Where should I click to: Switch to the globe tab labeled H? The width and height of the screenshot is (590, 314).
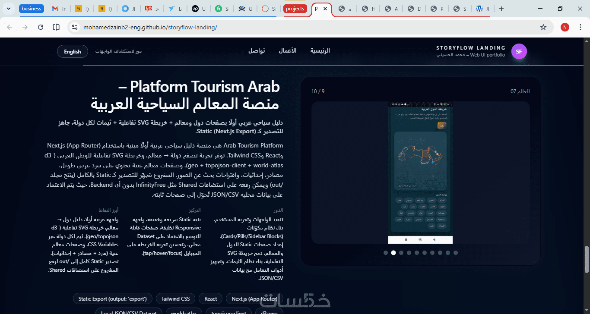pyautogui.click(x=368, y=9)
